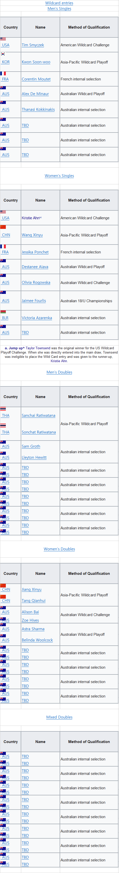
Task: Click the footnote marker next to Kristie Ahn
Action: (40, 217)
